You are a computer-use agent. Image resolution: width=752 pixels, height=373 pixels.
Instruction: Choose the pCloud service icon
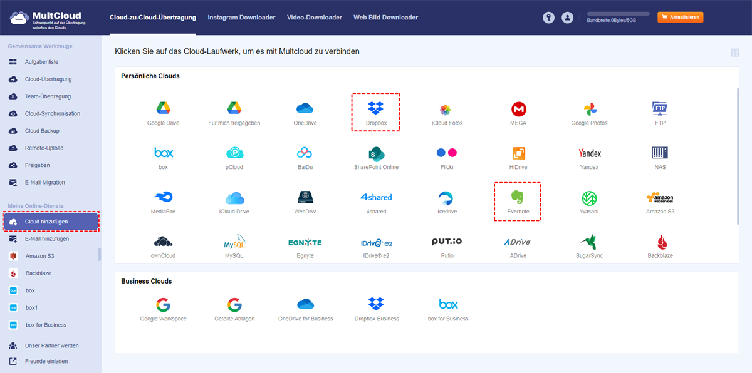point(234,152)
